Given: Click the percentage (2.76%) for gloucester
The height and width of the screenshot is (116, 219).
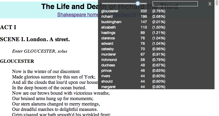Looking at the screenshot, I should pos(159,11).
